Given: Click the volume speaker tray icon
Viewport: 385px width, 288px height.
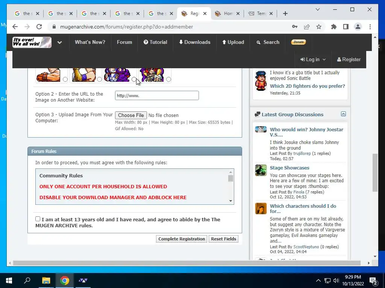Looking at the screenshot, I should pyautogui.click(x=336, y=280).
